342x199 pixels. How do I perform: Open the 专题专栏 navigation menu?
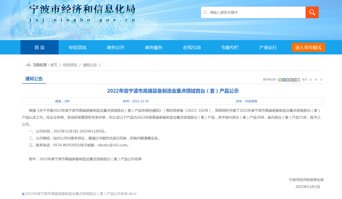coord(230,47)
